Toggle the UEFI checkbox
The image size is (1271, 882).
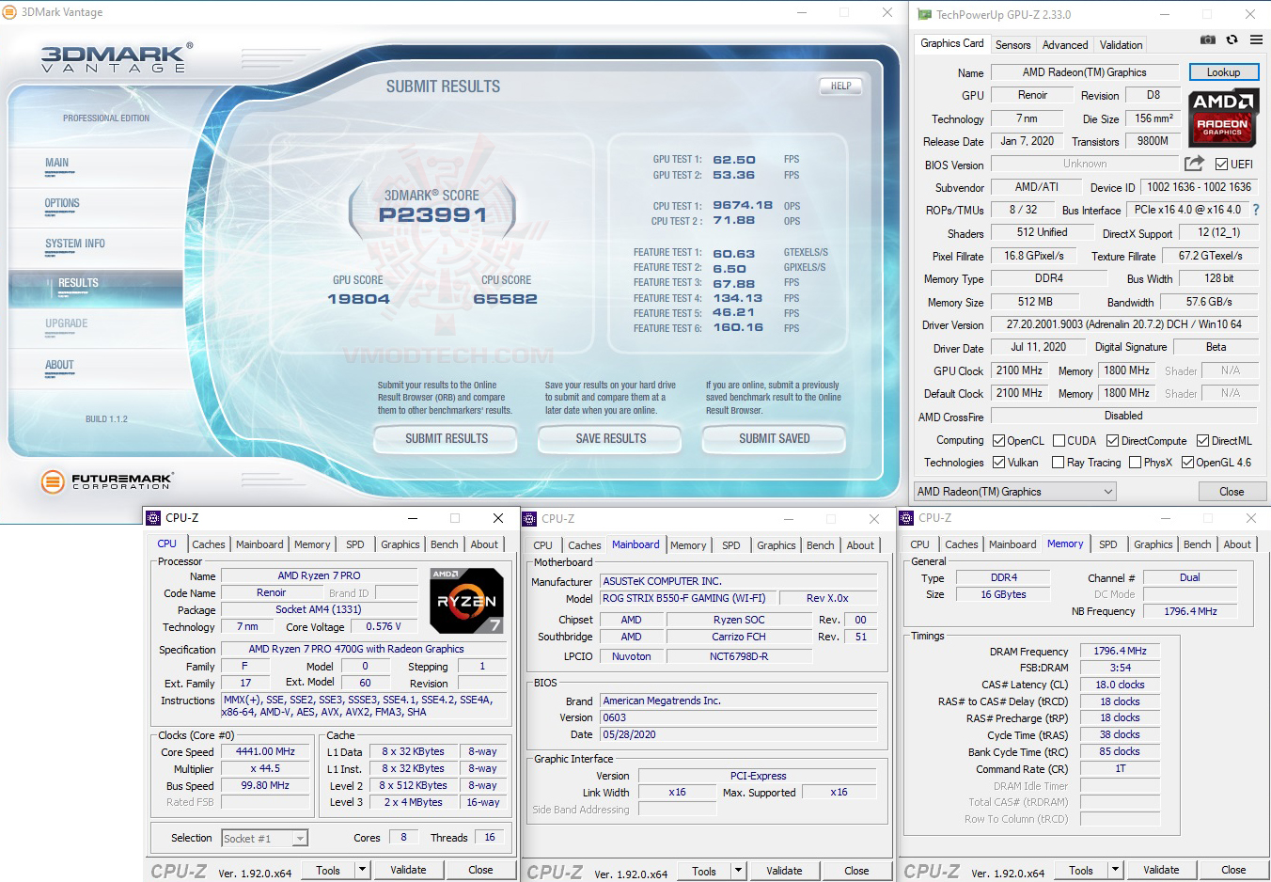(x=1221, y=165)
